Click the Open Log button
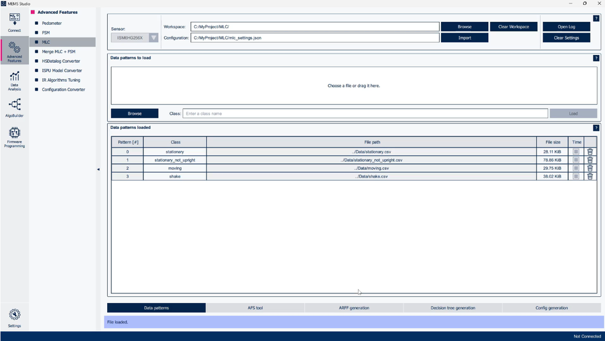Viewport: 605px width, 341px height. pos(566,27)
